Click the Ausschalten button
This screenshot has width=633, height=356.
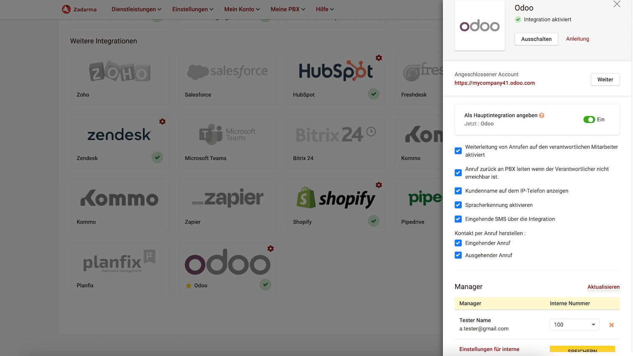pos(536,39)
